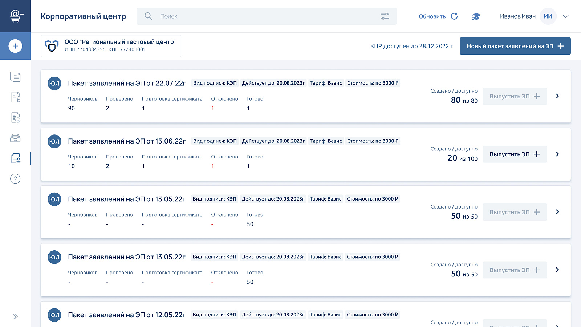Viewport: 581px width, 327px height.
Task: Click КЦР доступен до 28.12.2022 text
Action: pyautogui.click(x=411, y=46)
